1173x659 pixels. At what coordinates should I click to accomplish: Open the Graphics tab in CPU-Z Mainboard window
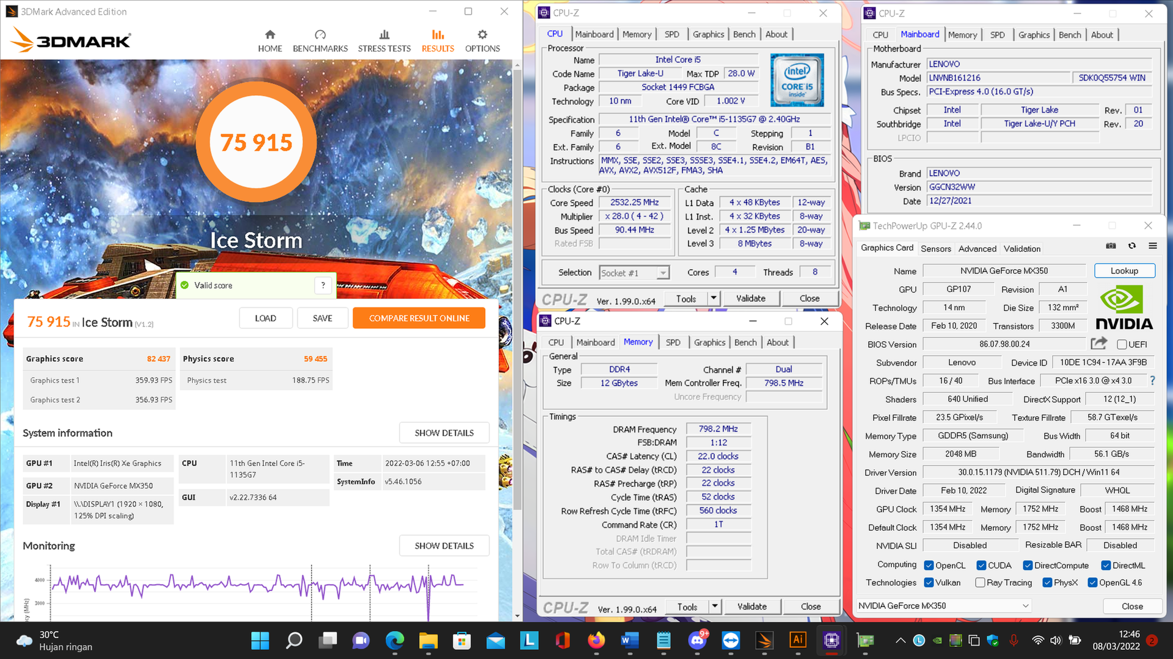click(1034, 35)
